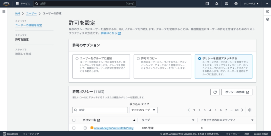
Task: Open フィードバック in the footer
Action: click(31, 134)
